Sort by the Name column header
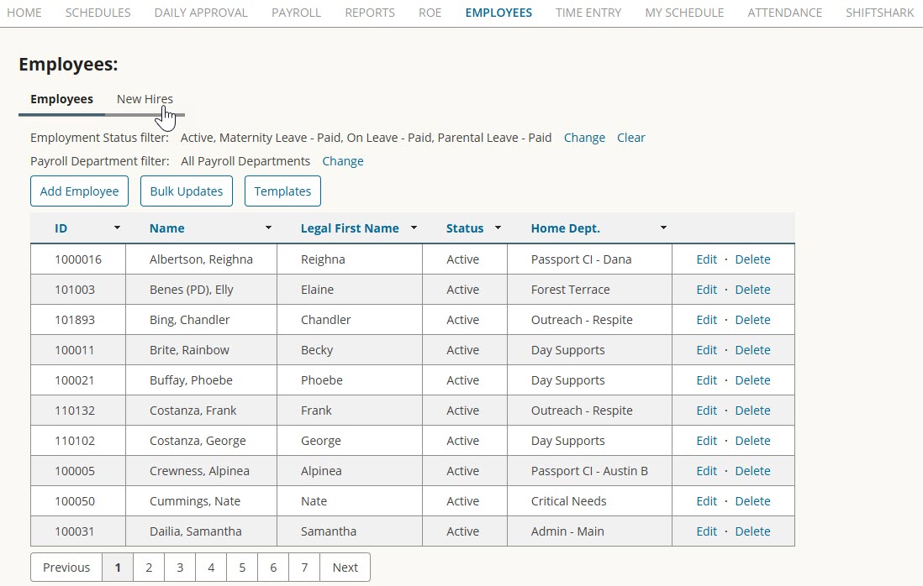The image size is (923, 586). [x=166, y=228]
